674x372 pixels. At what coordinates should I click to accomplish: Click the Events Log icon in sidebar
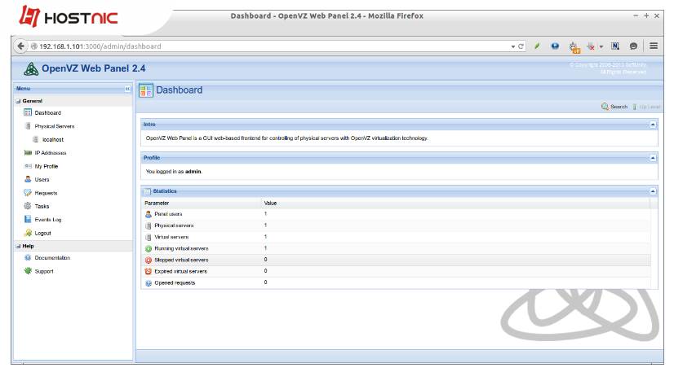[28, 219]
